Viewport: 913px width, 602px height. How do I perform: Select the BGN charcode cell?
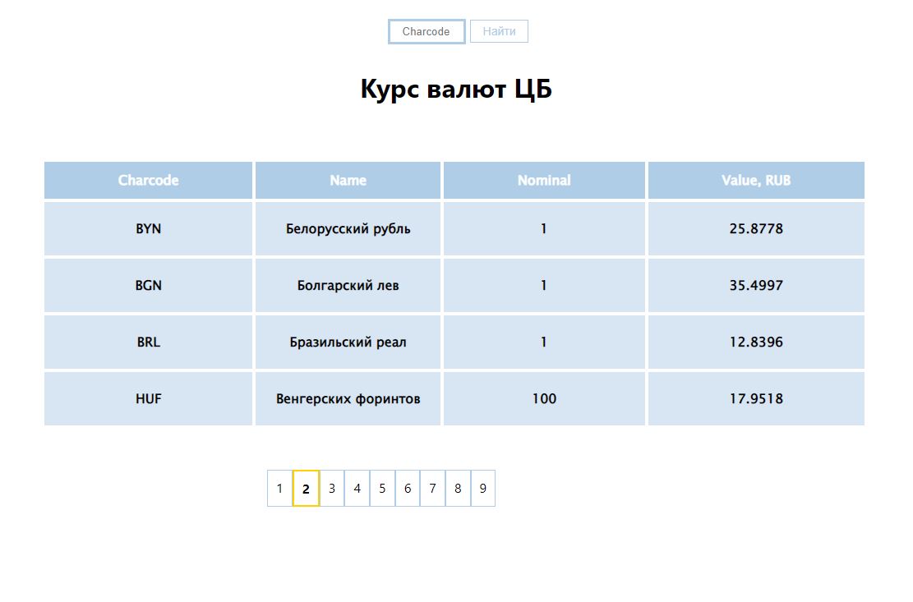coord(149,286)
